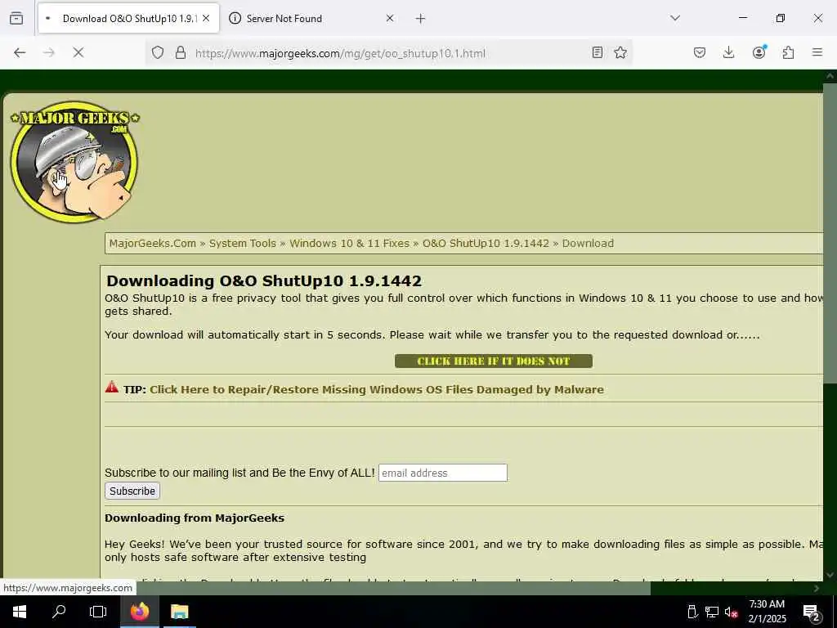Open the notification center icon
This screenshot has width=837, height=628.
click(812, 612)
